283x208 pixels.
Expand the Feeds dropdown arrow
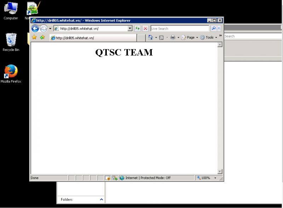(x=167, y=37)
